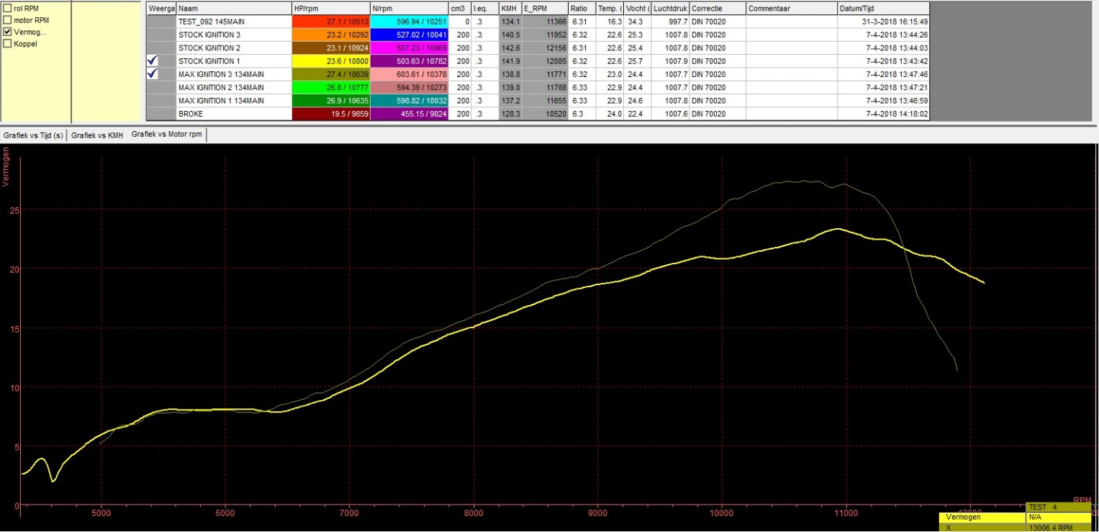Viewport: 1099px width, 532px height.
Task: Enable the Koppel checkbox
Action: [x=7, y=43]
